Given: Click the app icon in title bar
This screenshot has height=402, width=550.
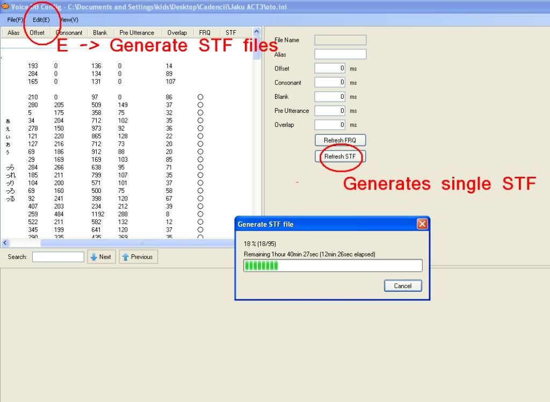Looking at the screenshot, I should (x=4, y=6).
